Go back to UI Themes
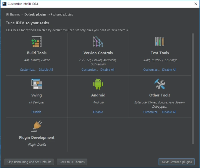This screenshot has height=168, width=200. coord(72,162)
